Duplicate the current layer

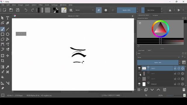point(146,90)
